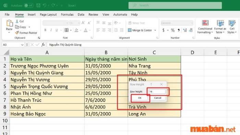Click Row height input field
The image size is (240, 135).
click(x=157, y=91)
